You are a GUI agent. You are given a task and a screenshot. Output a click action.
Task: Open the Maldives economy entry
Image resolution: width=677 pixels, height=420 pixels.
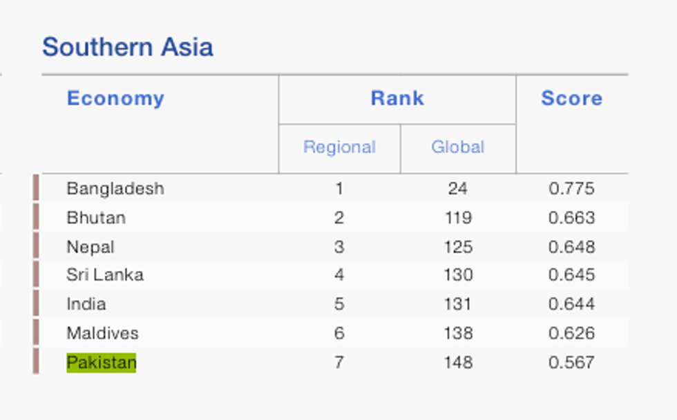click(x=102, y=334)
